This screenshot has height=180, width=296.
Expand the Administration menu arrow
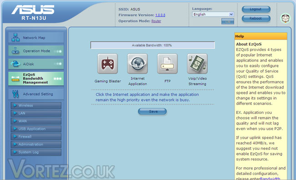point(15,144)
